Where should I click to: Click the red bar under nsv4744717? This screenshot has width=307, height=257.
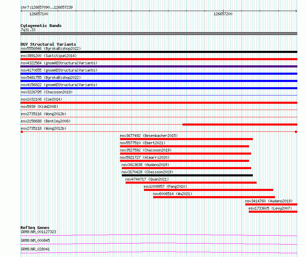click(x=191, y=183)
